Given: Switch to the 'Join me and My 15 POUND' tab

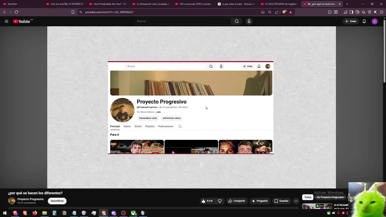Looking at the screenshot, I should pos(65,4).
